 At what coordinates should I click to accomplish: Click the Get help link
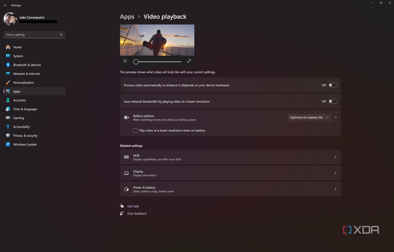coord(133,206)
